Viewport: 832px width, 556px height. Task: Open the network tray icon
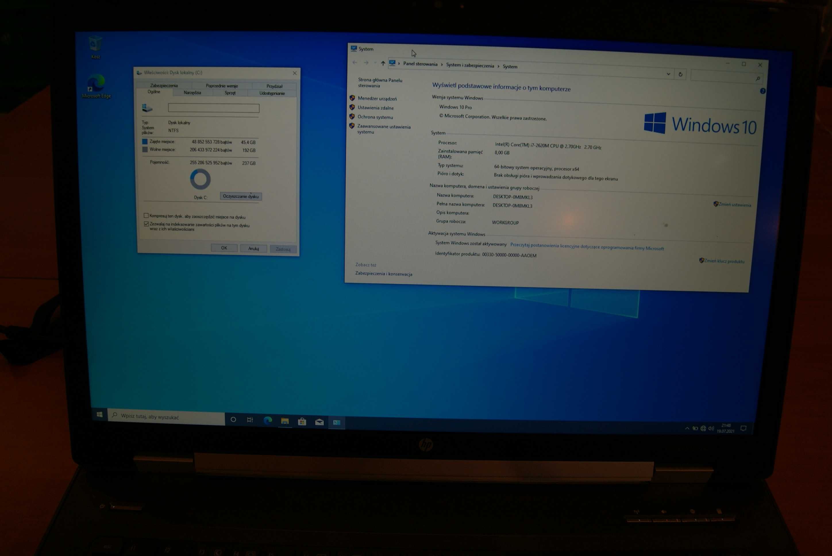(x=703, y=428)
